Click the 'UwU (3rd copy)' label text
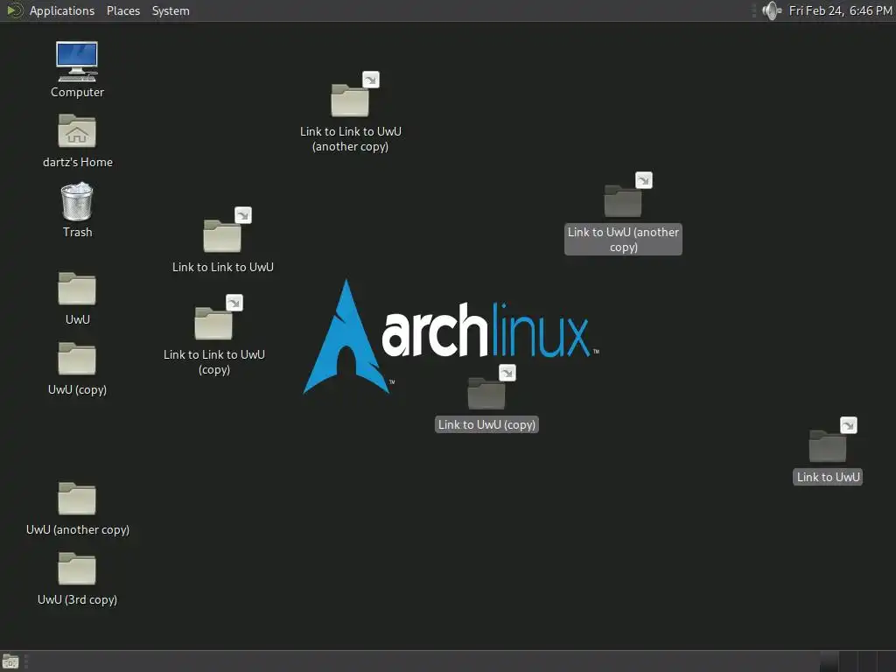896x672 pixels. tap(77, 600)
